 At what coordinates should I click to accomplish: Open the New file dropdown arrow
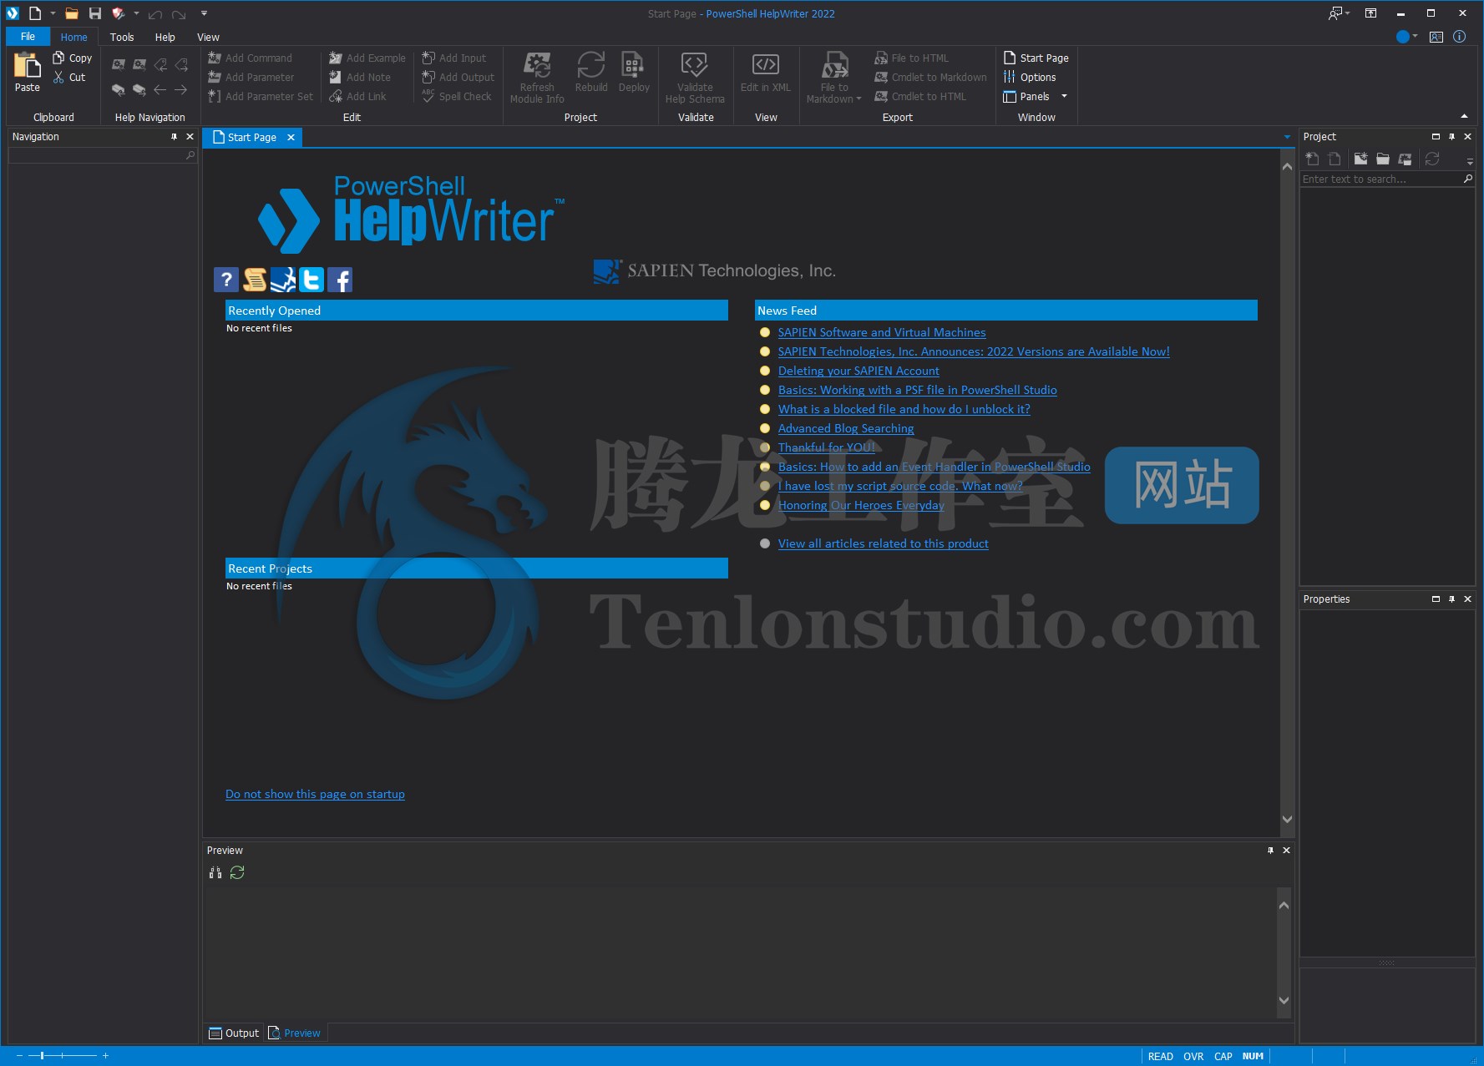pos(53,13)
